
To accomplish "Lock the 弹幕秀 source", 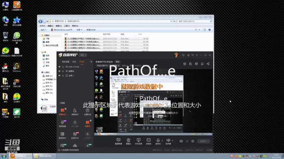I will [x=63, y=71].
